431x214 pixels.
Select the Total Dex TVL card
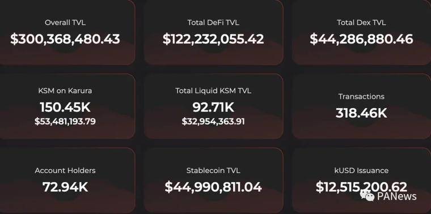[361, 32]
